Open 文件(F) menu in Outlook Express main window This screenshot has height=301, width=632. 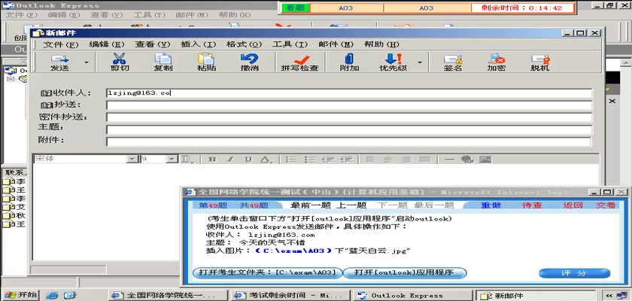[x=21, y=15]
